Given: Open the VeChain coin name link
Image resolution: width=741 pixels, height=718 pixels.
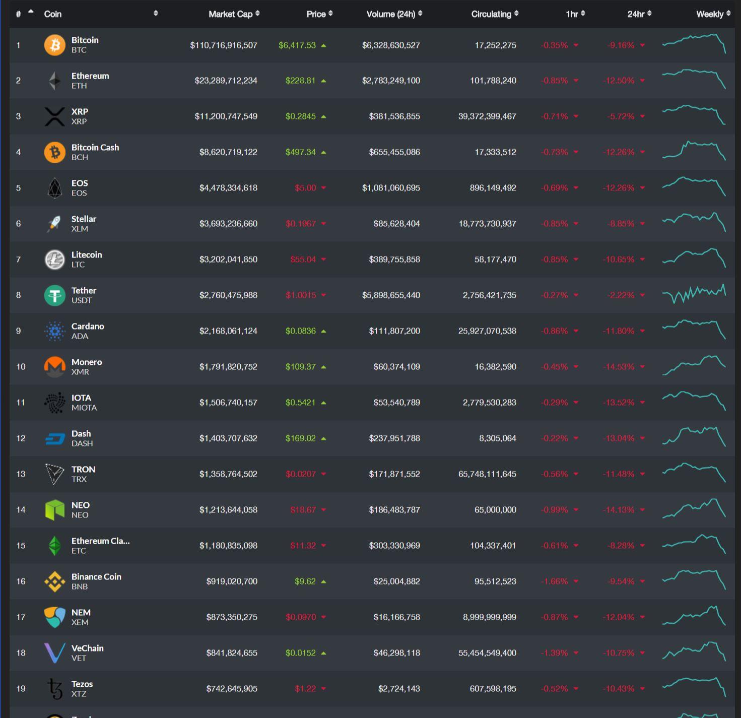Looking at the screenshot, I should click(x=88, y=648).
